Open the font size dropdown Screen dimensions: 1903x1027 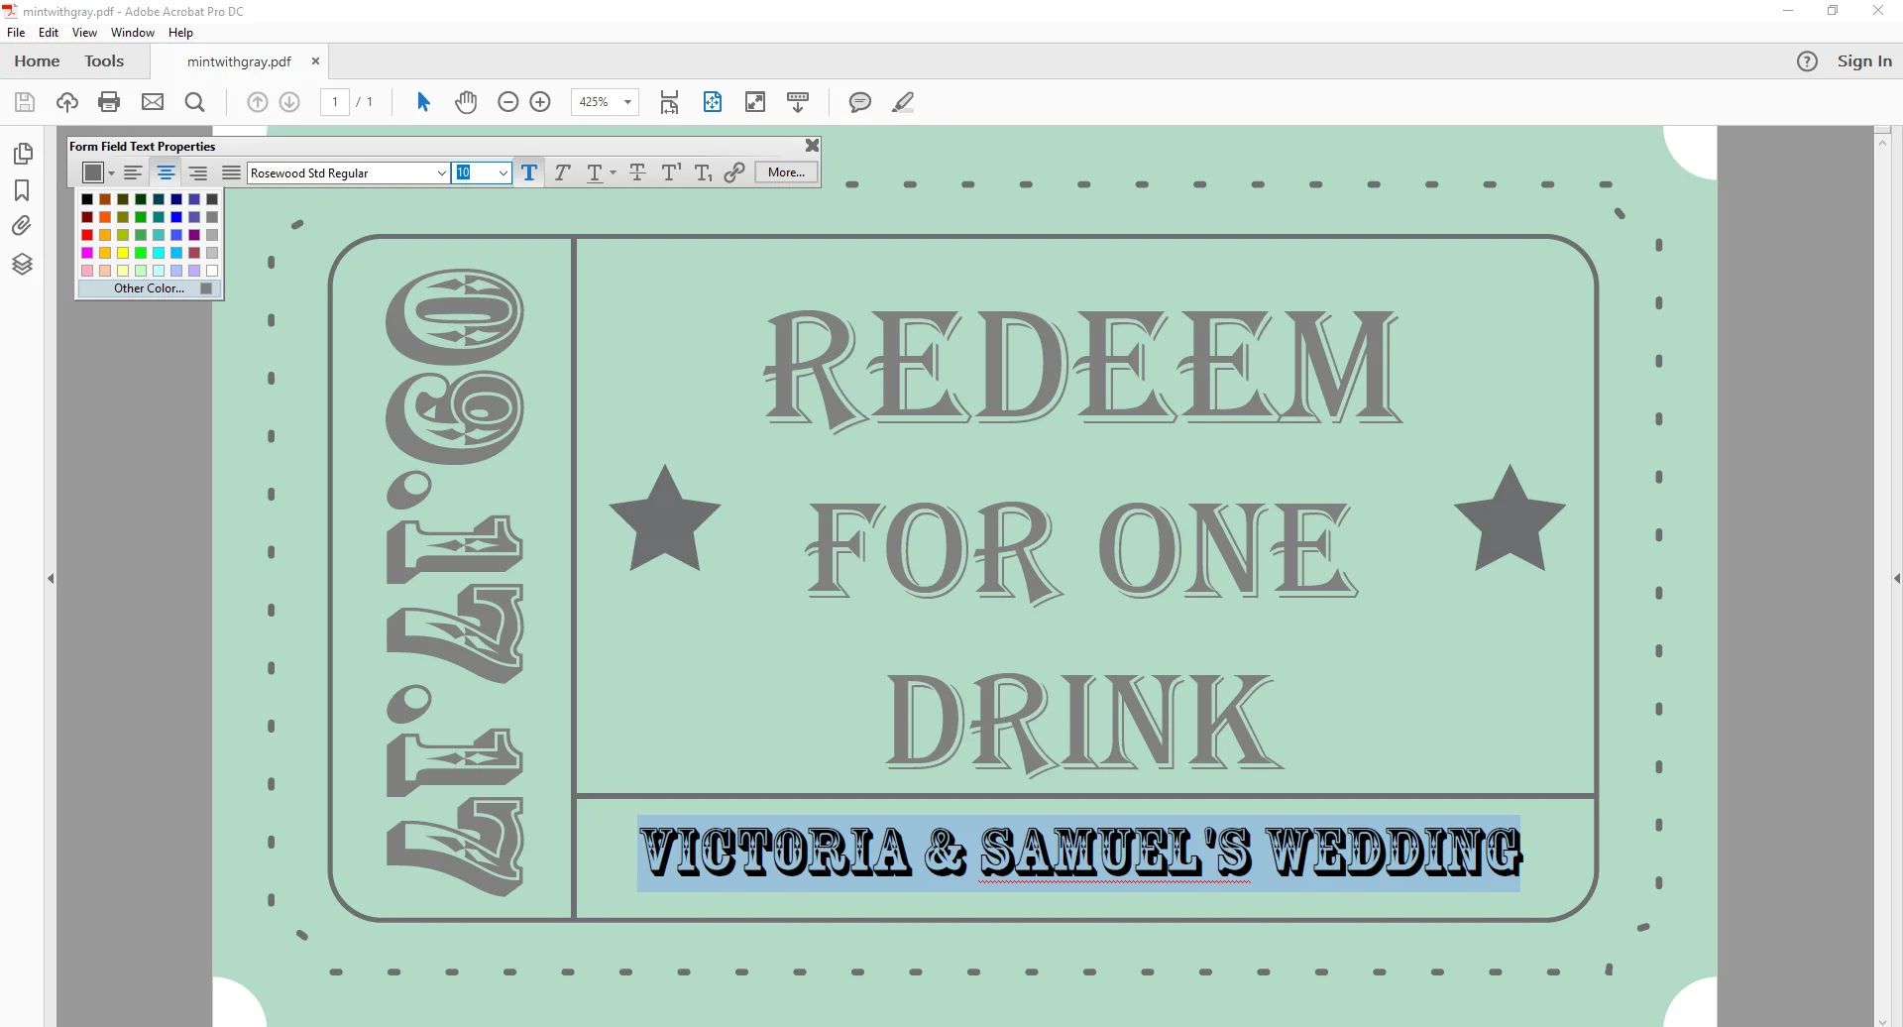click(504, 173)
